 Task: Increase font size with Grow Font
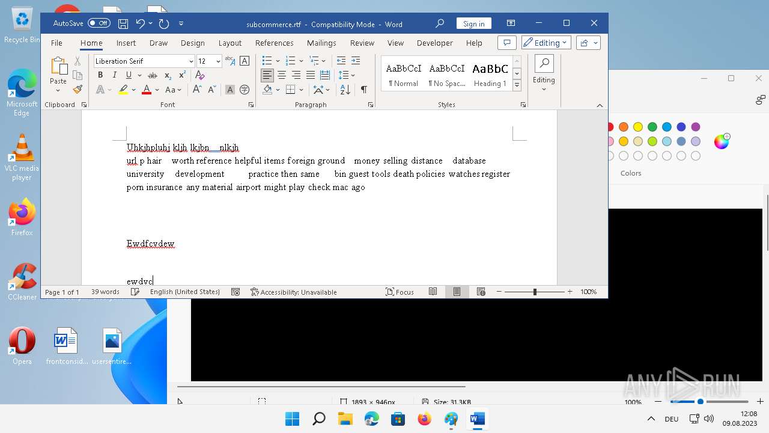197,90
